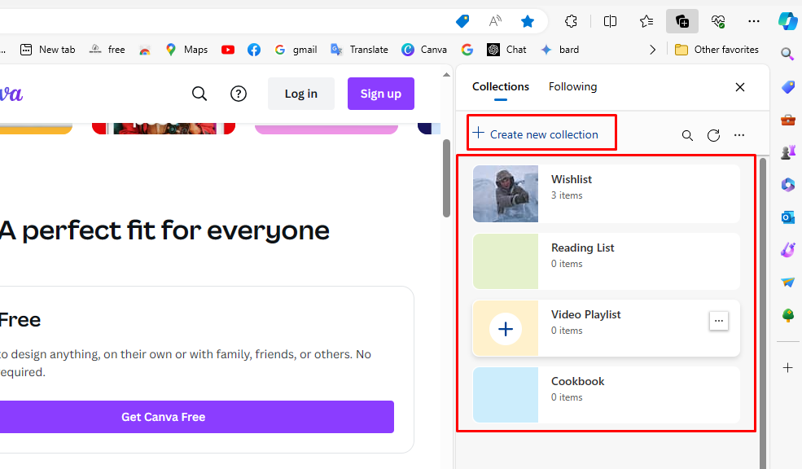Activate the split screen icon
The width and height of the screenshot is (802, 469).
click(610, 21)
